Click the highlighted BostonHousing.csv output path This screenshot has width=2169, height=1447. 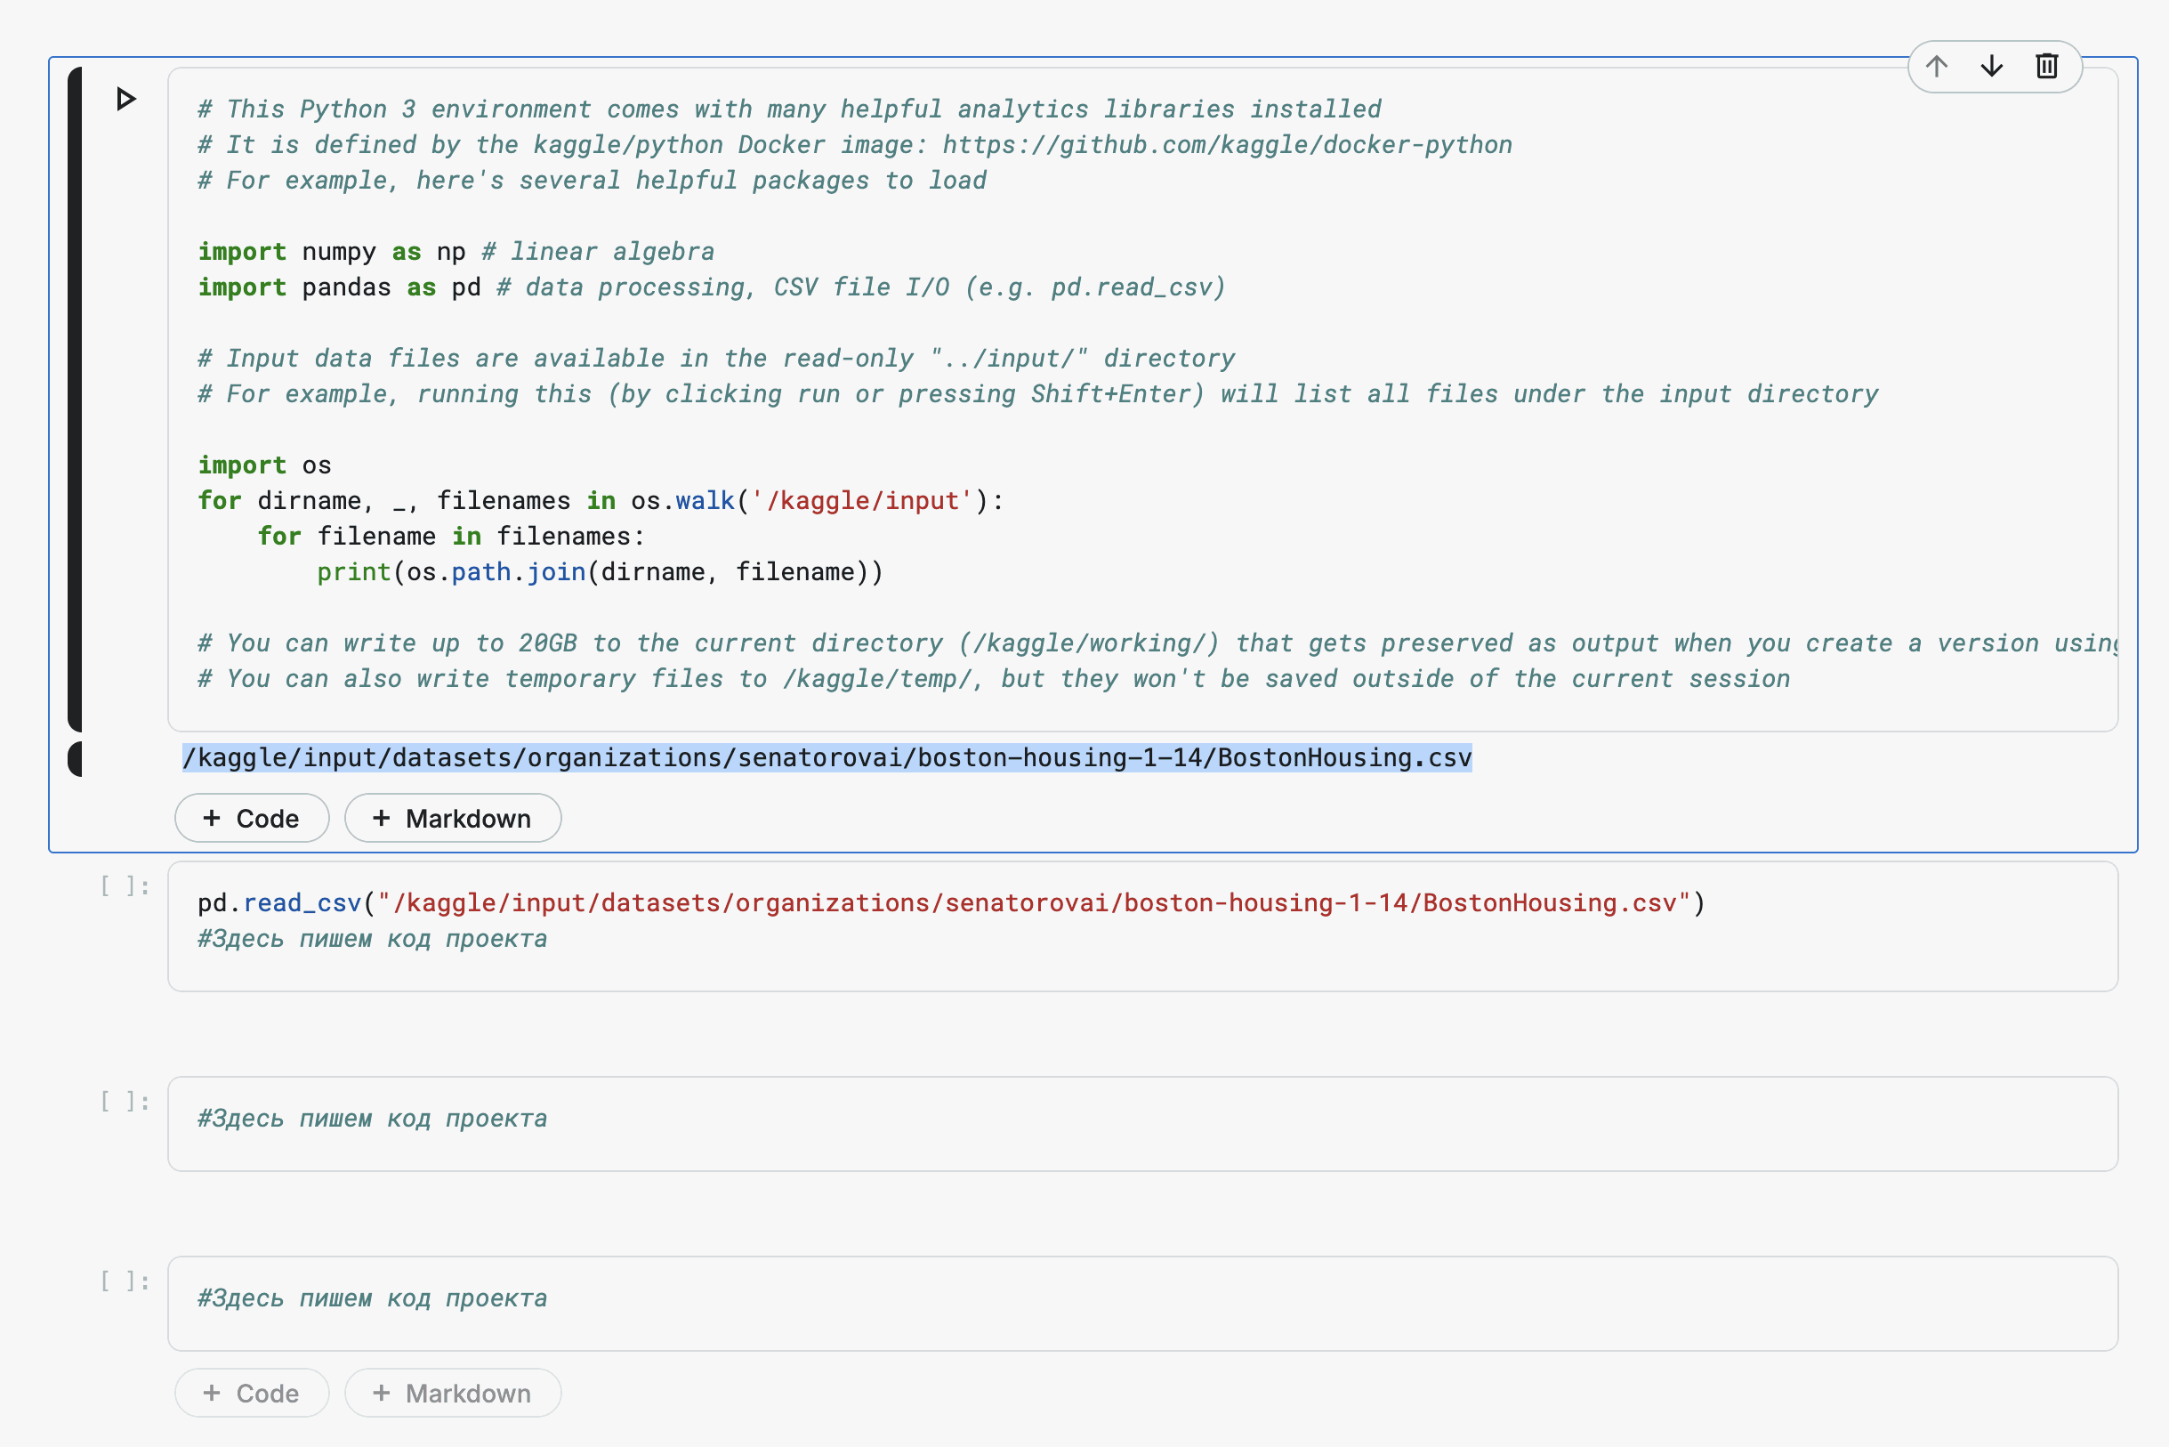(826, 757)
